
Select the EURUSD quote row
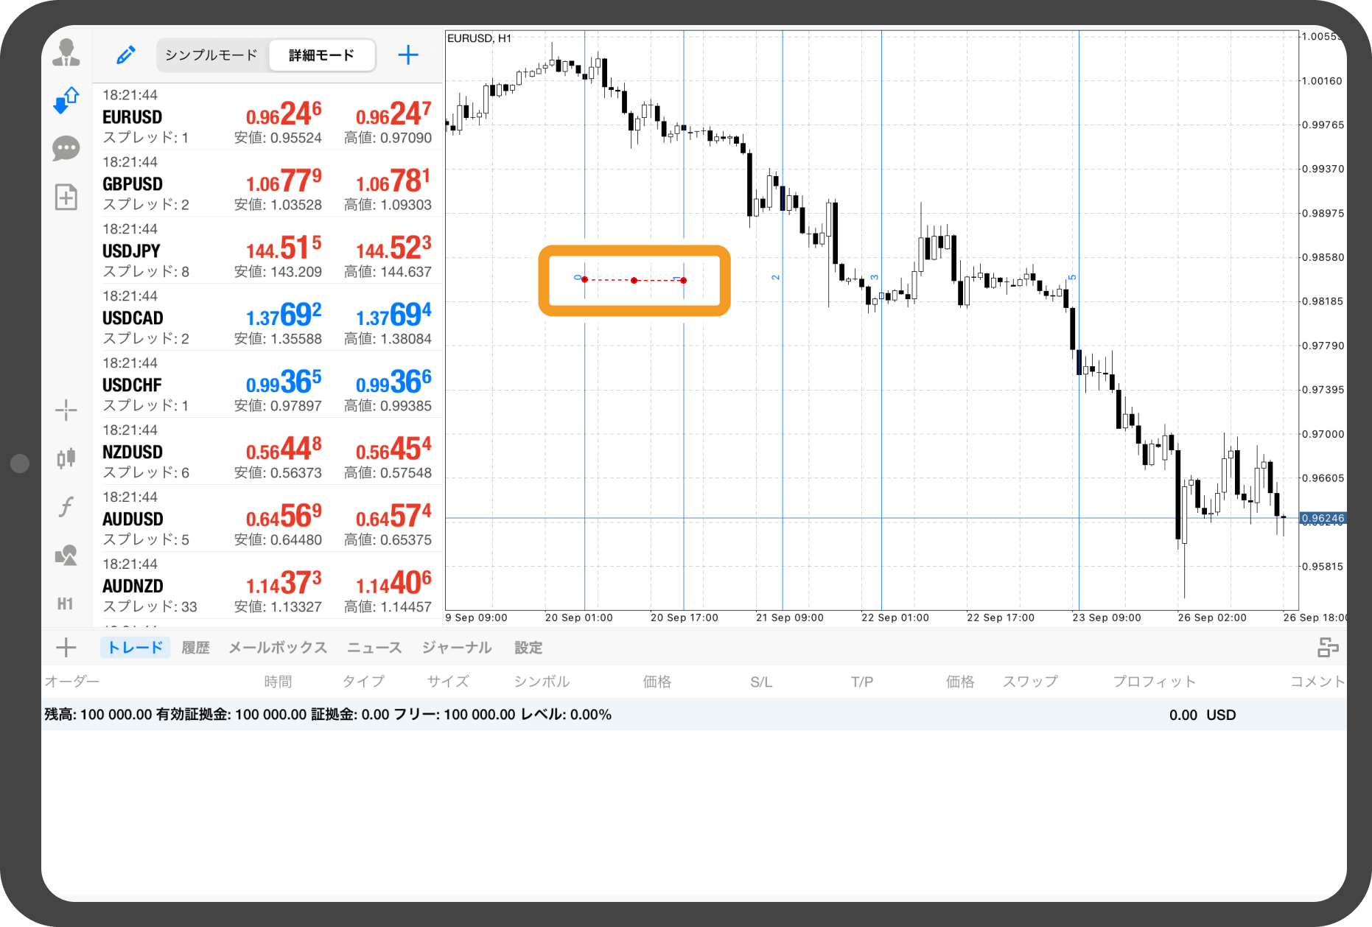267,116
